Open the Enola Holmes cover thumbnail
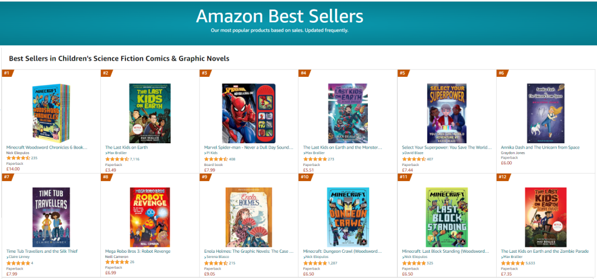The image size is (597, 279). [248, 217]
